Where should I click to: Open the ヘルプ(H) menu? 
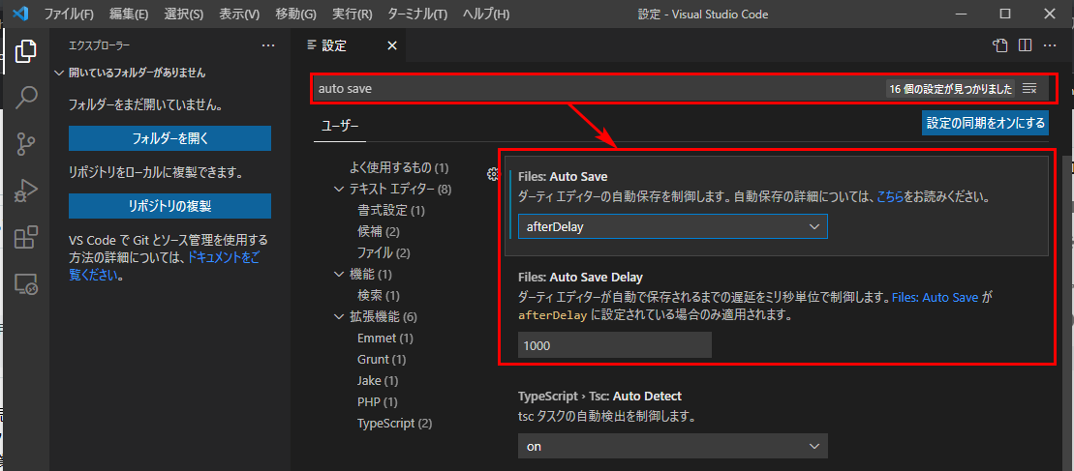(x=485, y=14)
